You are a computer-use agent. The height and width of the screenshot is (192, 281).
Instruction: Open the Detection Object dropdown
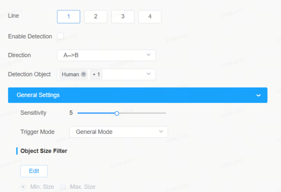(107, 74)
